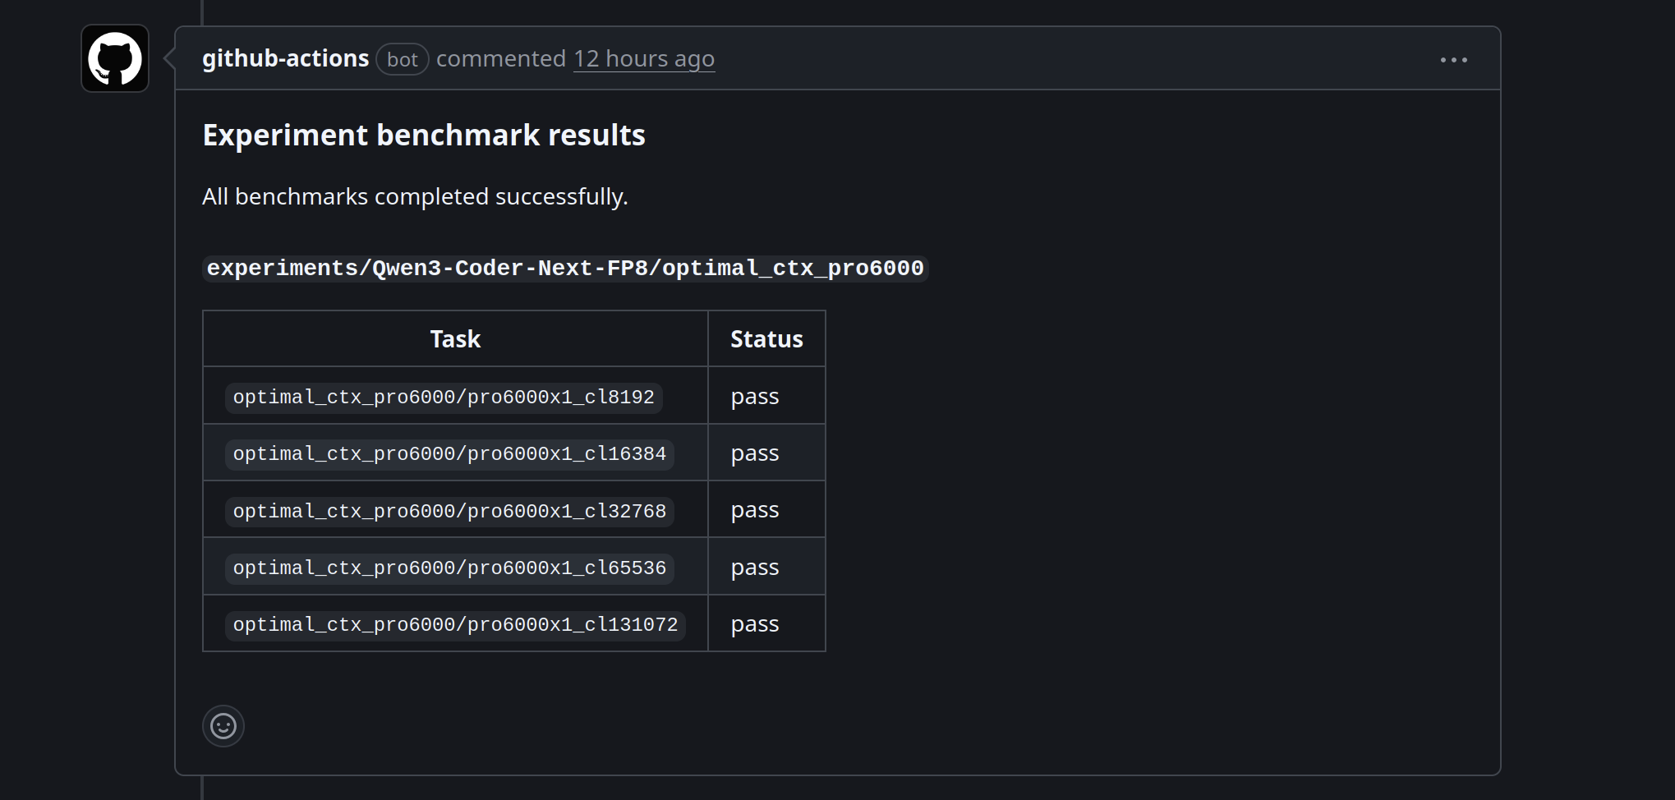Viewport: 1675px width, 800px height.
Task: Select the pro6000x1_cl65536 code label
Action: [x=449, y=567]
